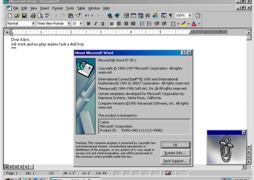The height and width of the screenshot is (180, 254).
Task: Toggle underline formatting
Action: pos(103,24)
